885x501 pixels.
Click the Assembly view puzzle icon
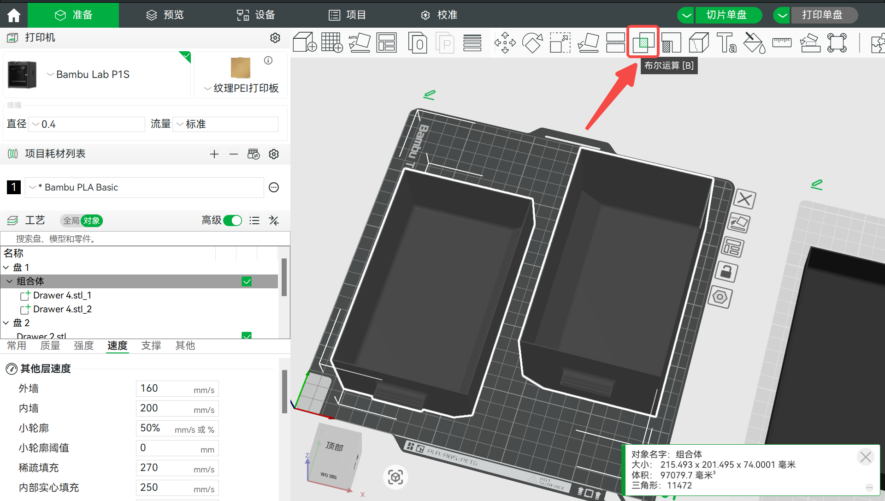878,42
